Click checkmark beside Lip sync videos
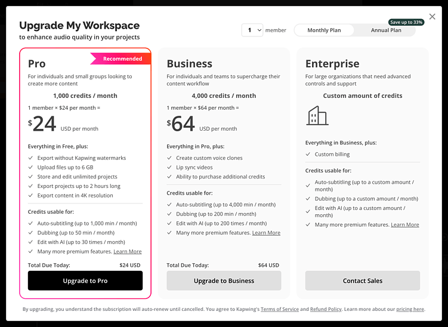Screen dimensions: 448x327 [x=169, y=167]
